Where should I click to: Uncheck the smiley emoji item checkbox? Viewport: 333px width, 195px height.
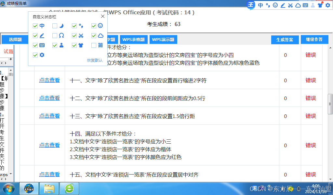tap(94, 26)
